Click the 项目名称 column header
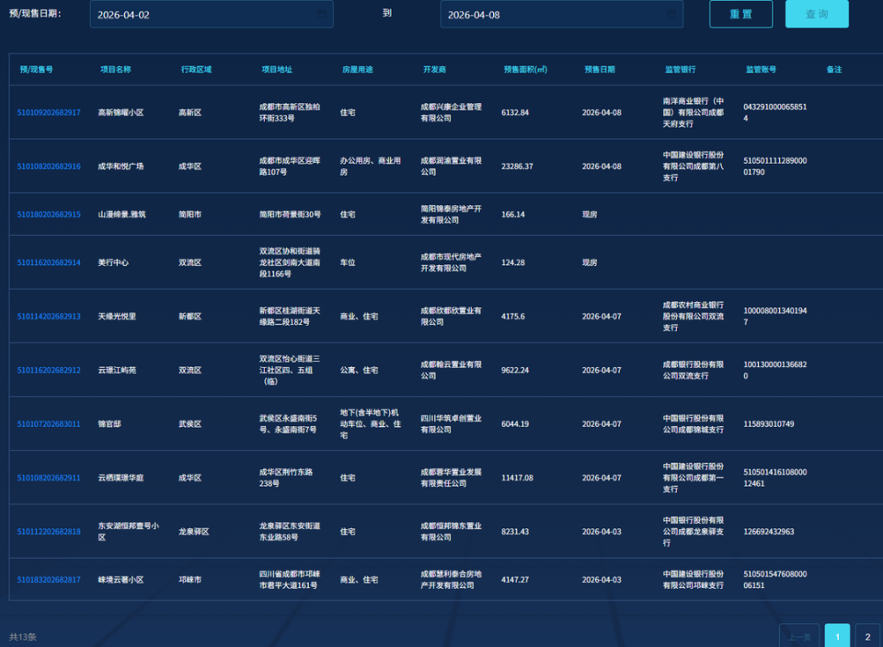The width and height of the screenshot is (883, 647). (116, 69)
